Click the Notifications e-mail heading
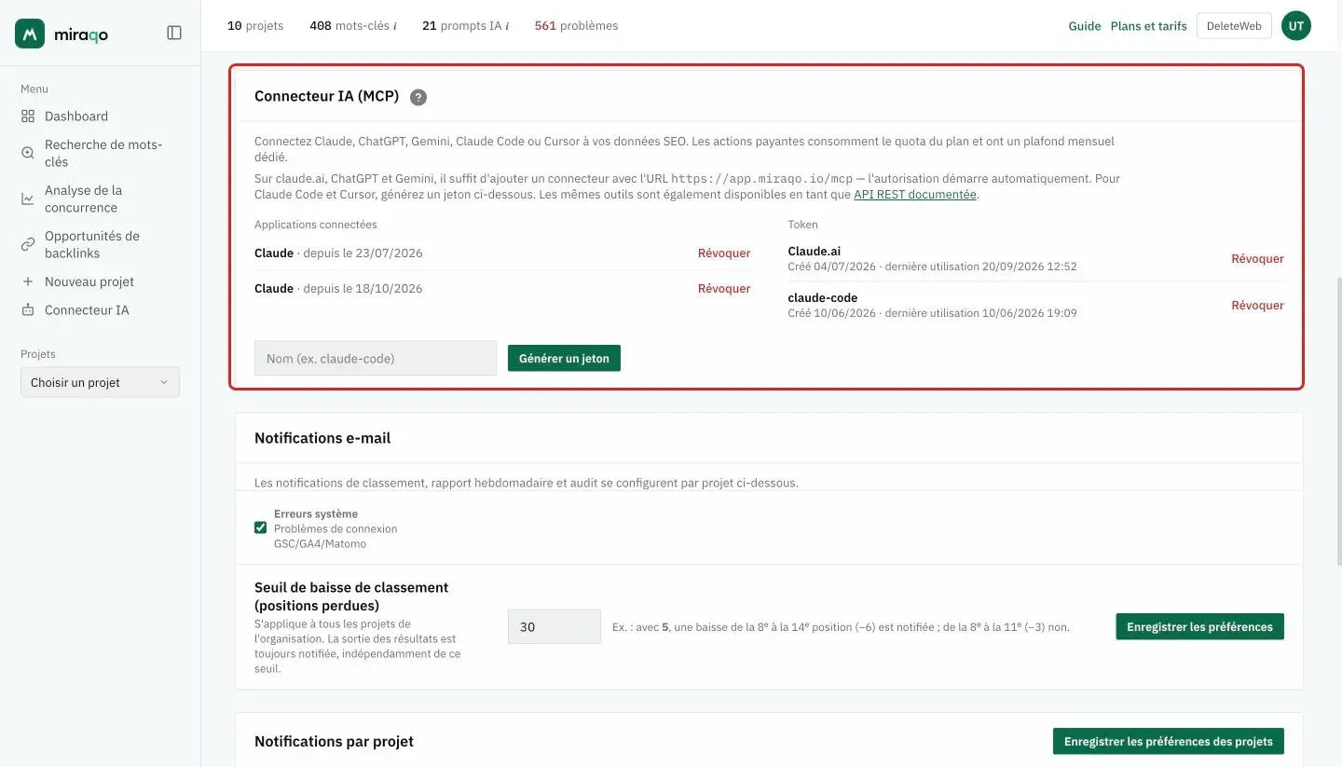Screen dimensions: 1342x767 point(322,437)
